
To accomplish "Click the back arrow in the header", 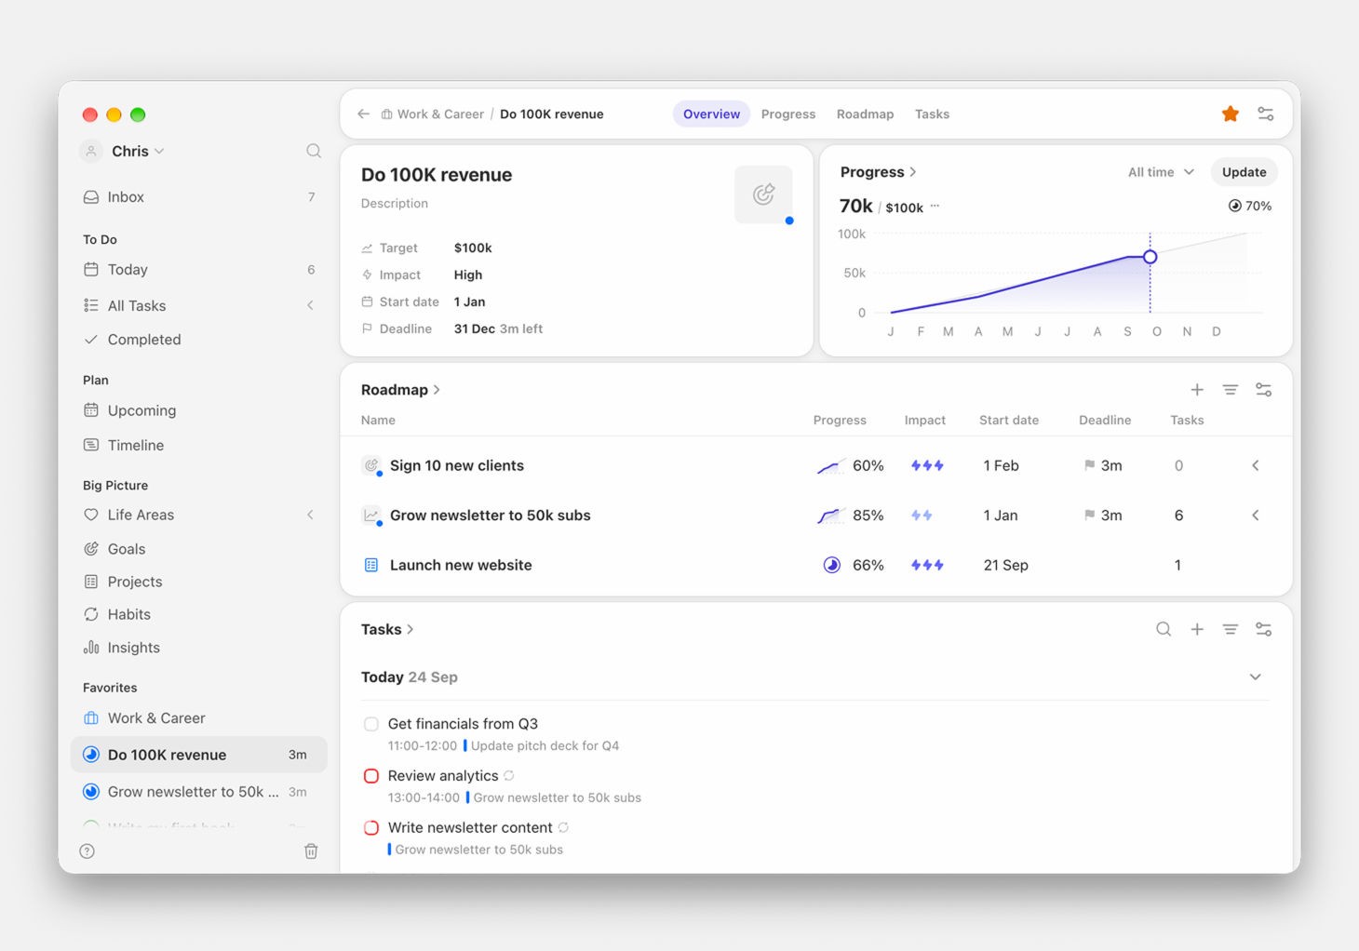I will pyautogui.click(x=363, y=114).
